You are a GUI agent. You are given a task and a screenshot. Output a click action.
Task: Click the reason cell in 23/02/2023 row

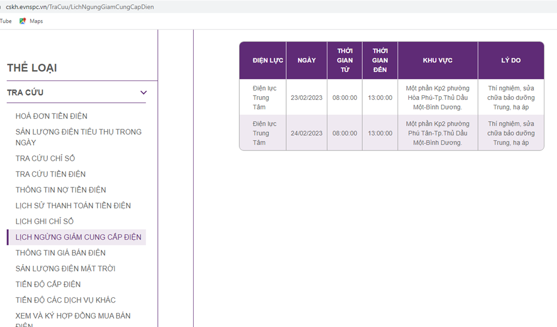(x=511, y=98)
